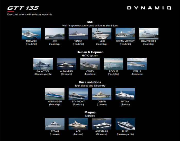This screenshot has height=141, width=180.
Task: Click the MUSASHI yacht thumbnail
Action: (x=31, y=34)
